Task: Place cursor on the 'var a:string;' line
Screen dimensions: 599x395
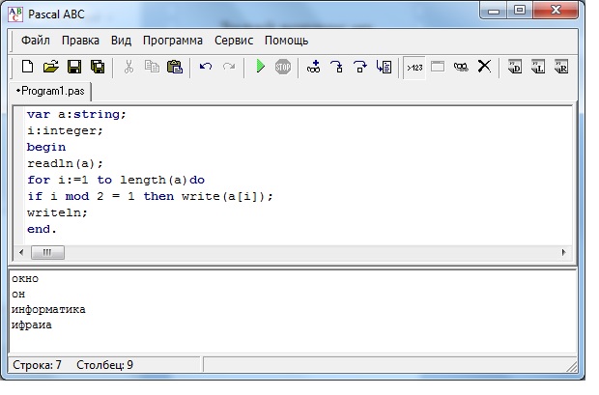Action: click(x=76, y=114)
